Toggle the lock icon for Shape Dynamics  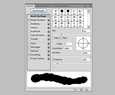49,20
